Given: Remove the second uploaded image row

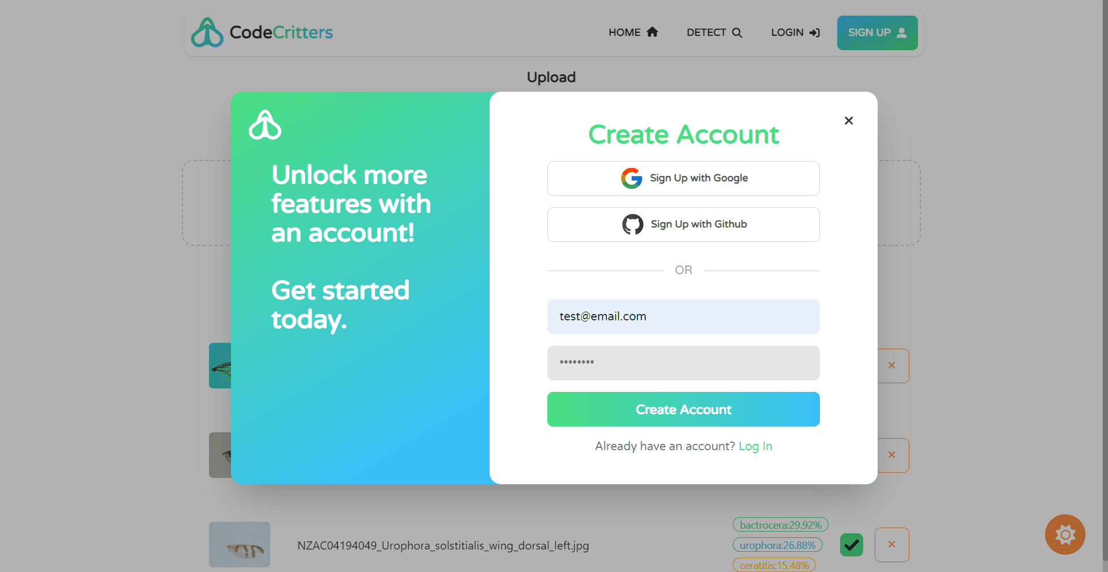Looking at the screenshot, I should tap(893, 455).
